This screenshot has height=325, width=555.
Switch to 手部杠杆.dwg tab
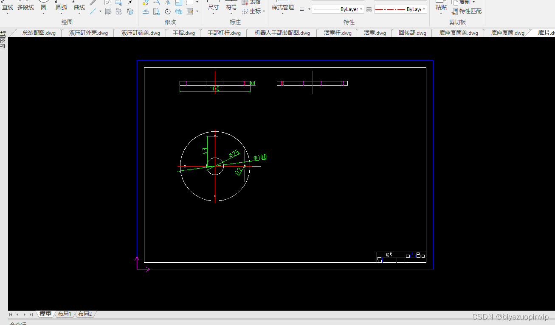click(224, 33)
